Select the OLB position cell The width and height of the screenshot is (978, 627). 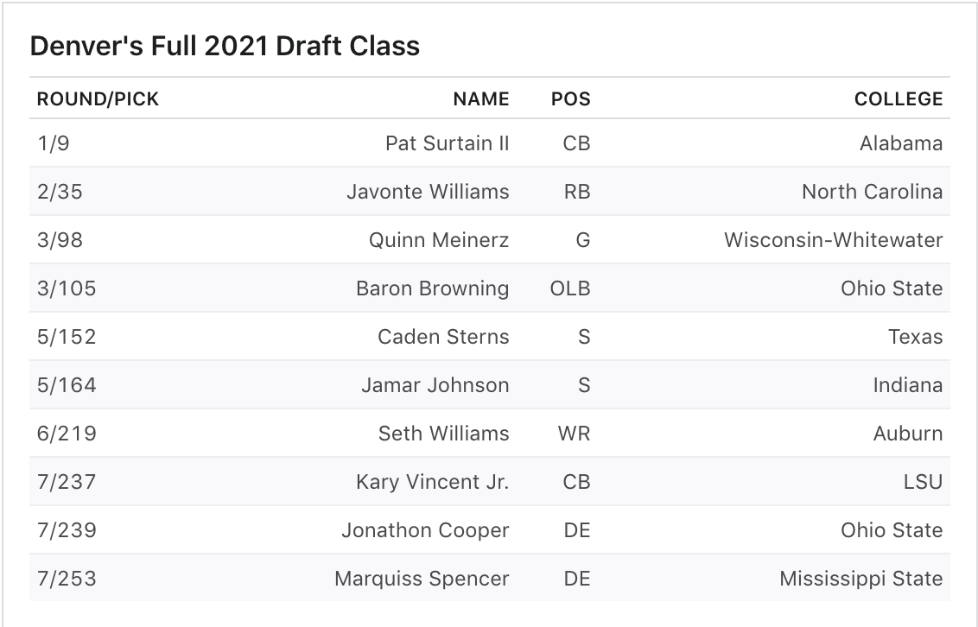coord(570,288)
